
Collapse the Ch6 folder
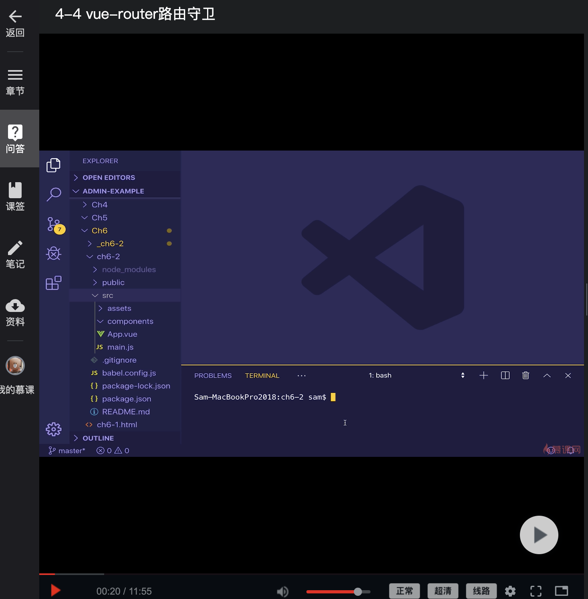(125, 231)
